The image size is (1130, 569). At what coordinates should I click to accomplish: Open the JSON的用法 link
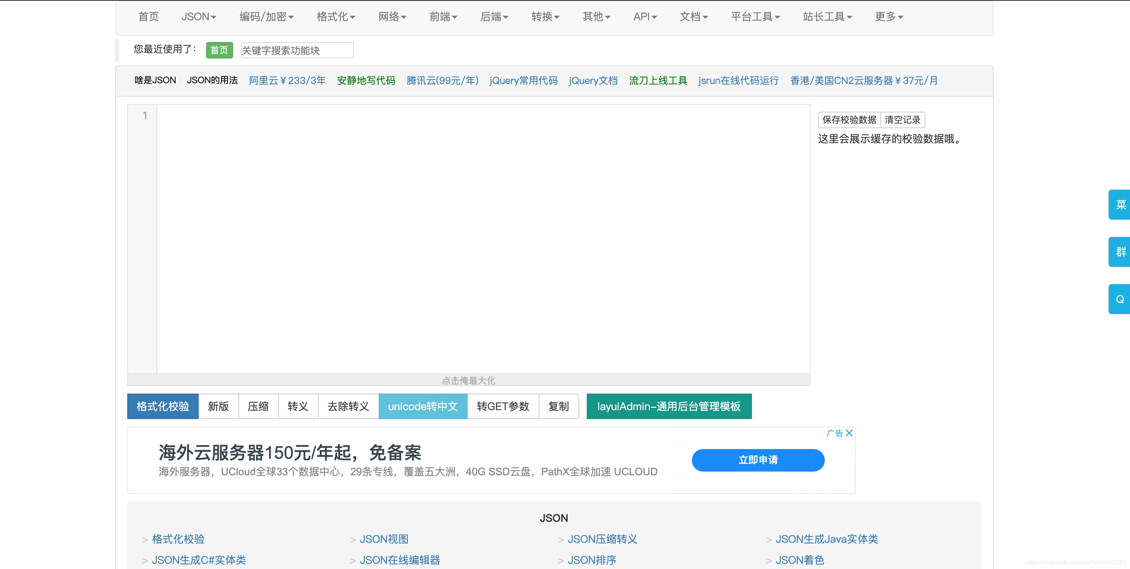click(x=212, y=80)
